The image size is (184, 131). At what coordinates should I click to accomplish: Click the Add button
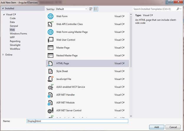[x=157, y=127]
